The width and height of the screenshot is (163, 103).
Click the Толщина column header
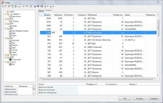coord(81,15)
